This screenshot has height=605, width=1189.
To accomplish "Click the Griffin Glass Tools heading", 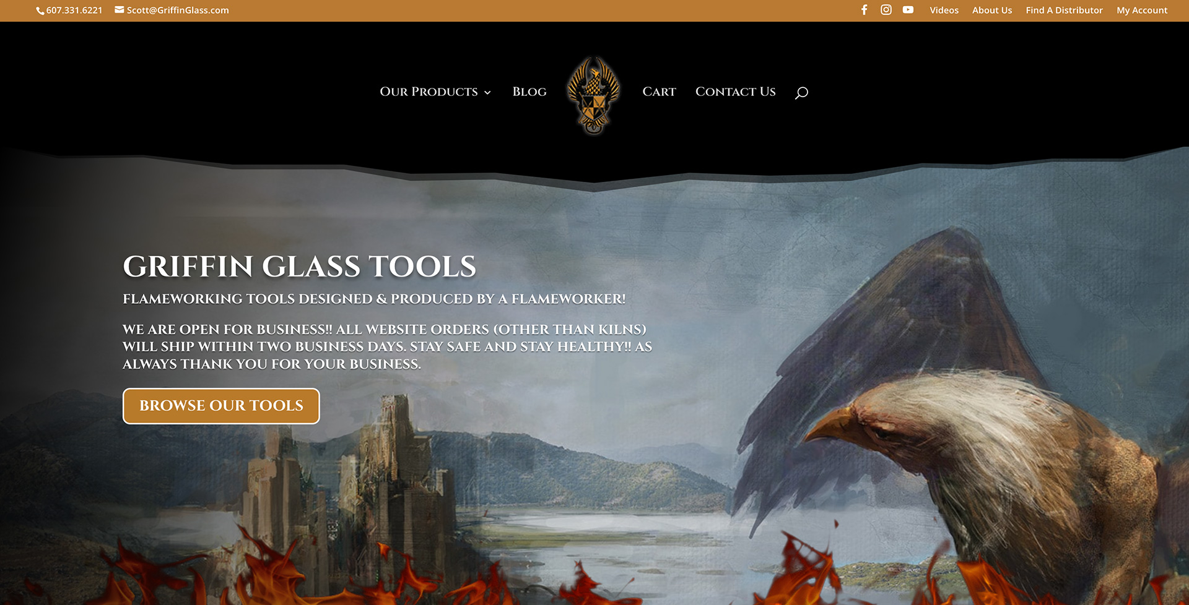I will [300, 267].
